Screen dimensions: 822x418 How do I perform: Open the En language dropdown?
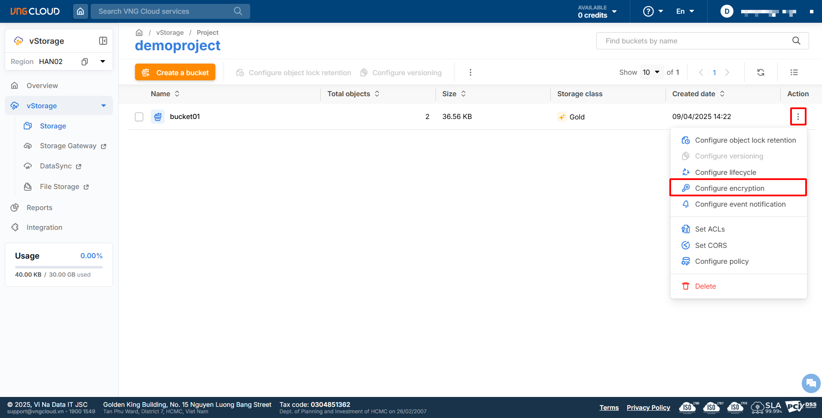[685, 12]
